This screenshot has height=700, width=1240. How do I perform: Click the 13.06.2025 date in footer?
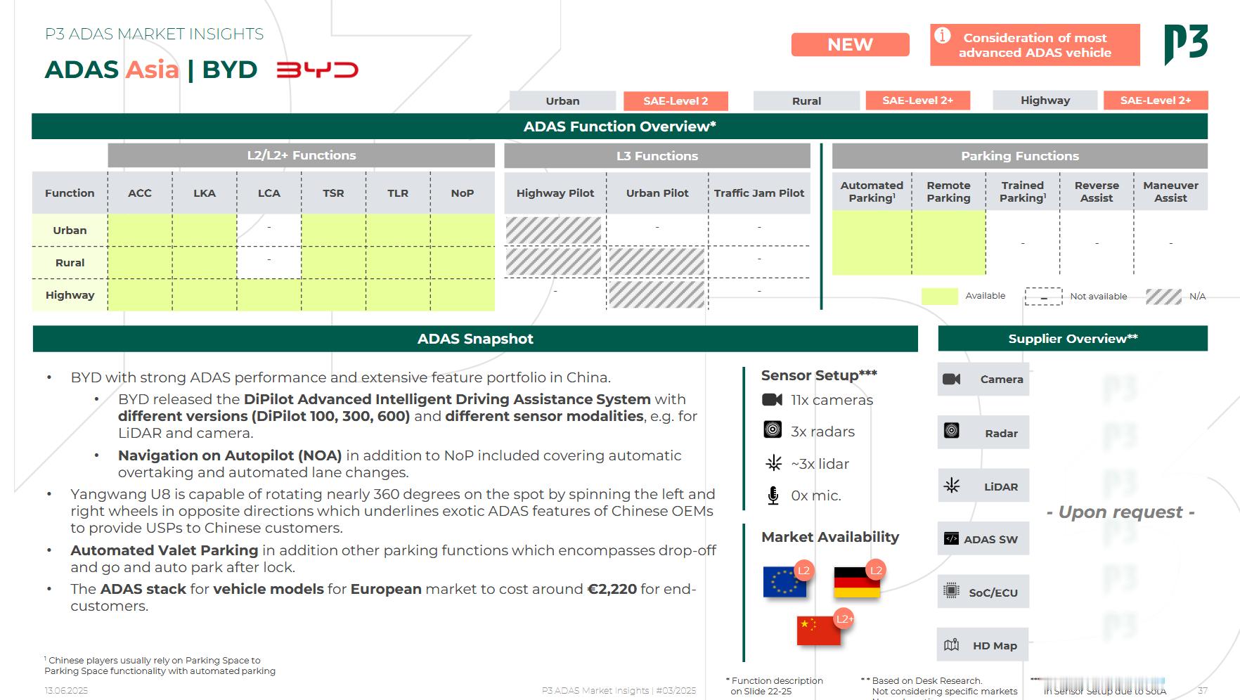(66, 691)
